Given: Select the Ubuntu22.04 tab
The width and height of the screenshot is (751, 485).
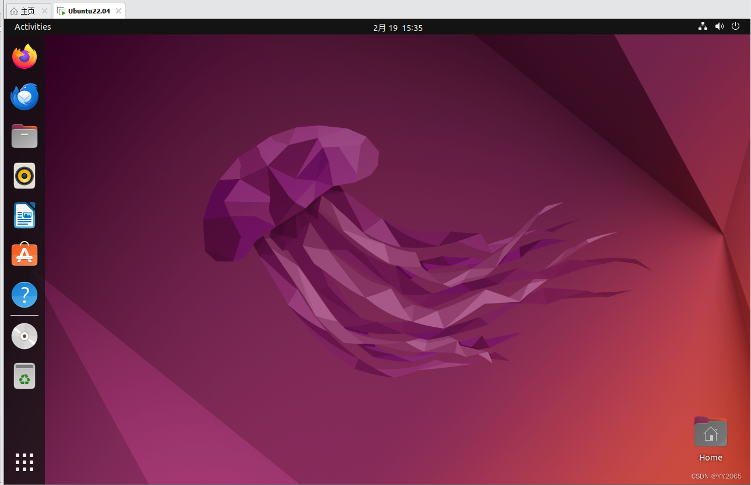Looking at the screenshot, I should 89,11.
